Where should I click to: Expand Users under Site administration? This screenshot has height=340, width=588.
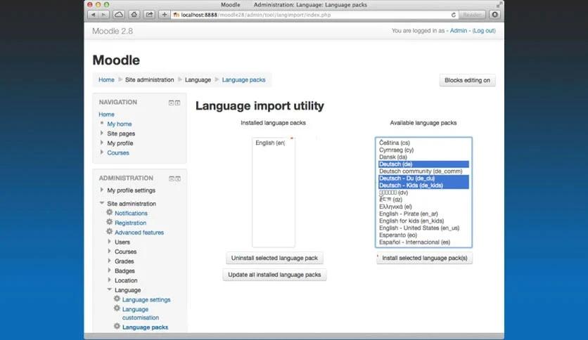pyautogui.click(x=109, y=242)
